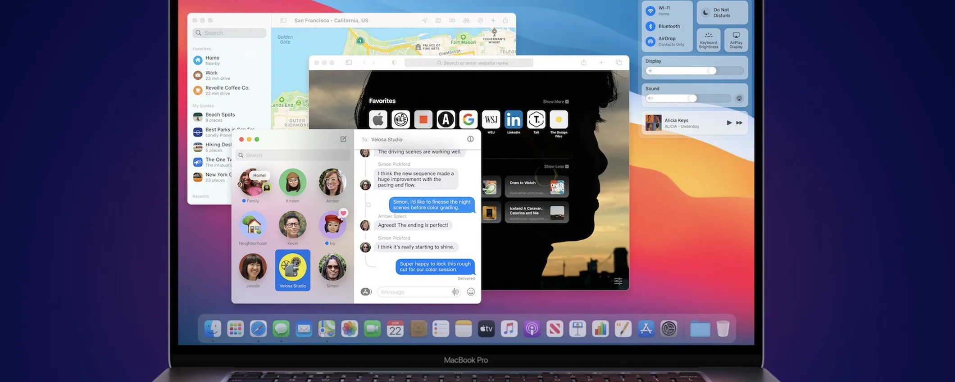The height and width of the screenshot is (382, 955).
Task: Open Safari start page customize icon
Action: (618, 281)
